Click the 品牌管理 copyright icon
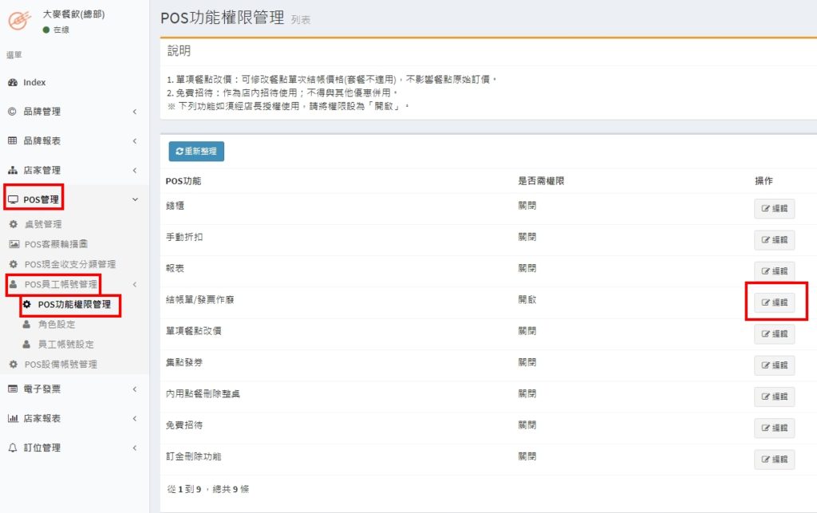This screenshot has width=817, height=513. [x=13, y=112]
